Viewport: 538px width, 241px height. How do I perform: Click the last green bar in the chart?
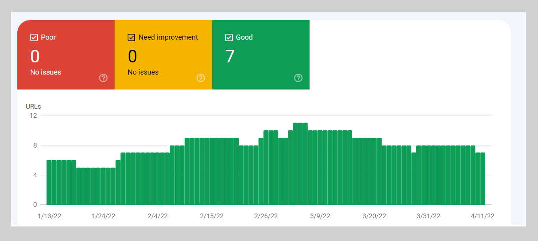(x=482, y=179)
